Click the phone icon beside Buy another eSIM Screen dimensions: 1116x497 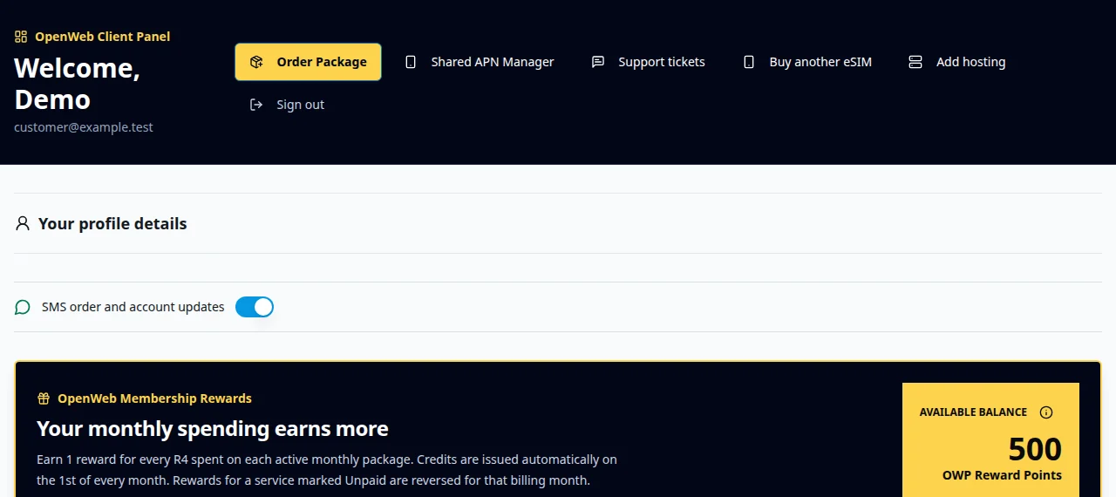(749, 62)
